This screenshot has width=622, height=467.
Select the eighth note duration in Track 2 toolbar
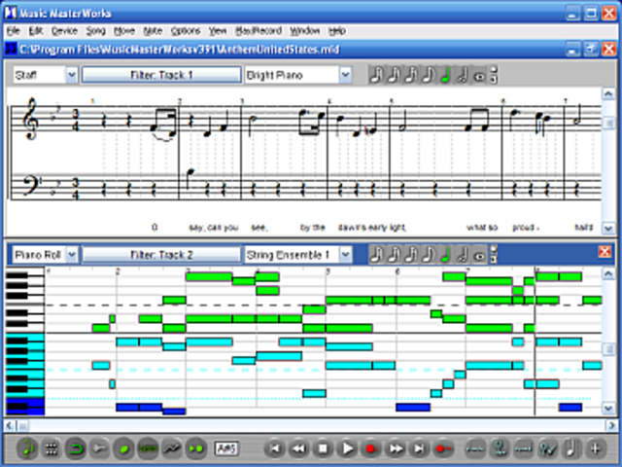[428, 255]
